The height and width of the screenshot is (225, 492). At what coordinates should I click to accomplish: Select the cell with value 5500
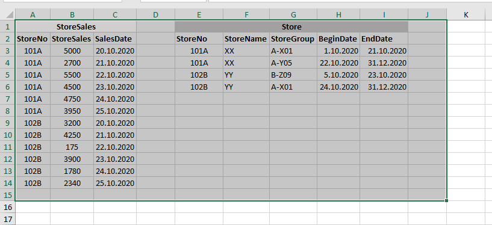tap(72, 75)
